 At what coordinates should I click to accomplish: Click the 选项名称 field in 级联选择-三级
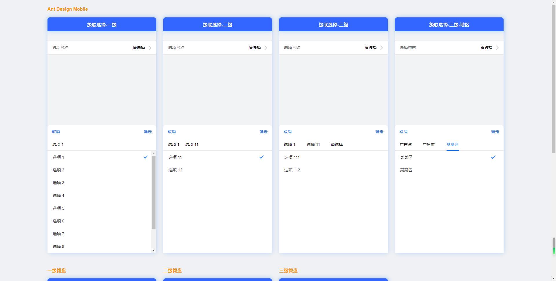pos(333,48)
